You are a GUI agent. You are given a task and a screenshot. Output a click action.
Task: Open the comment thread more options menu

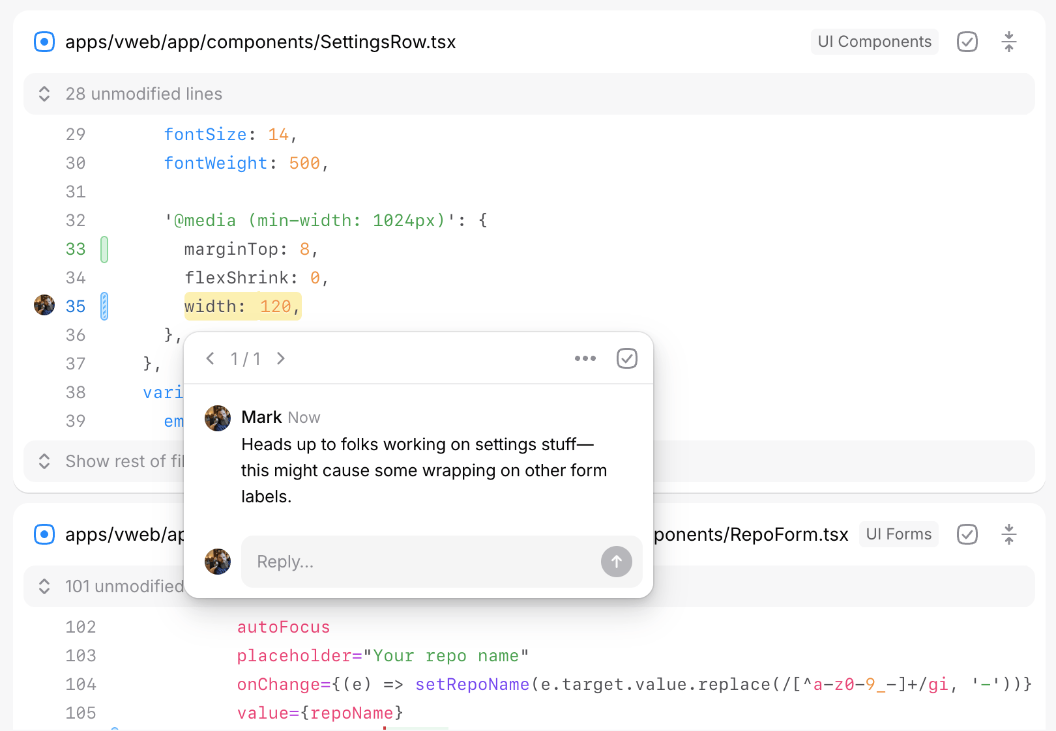[x=585, y=358]
